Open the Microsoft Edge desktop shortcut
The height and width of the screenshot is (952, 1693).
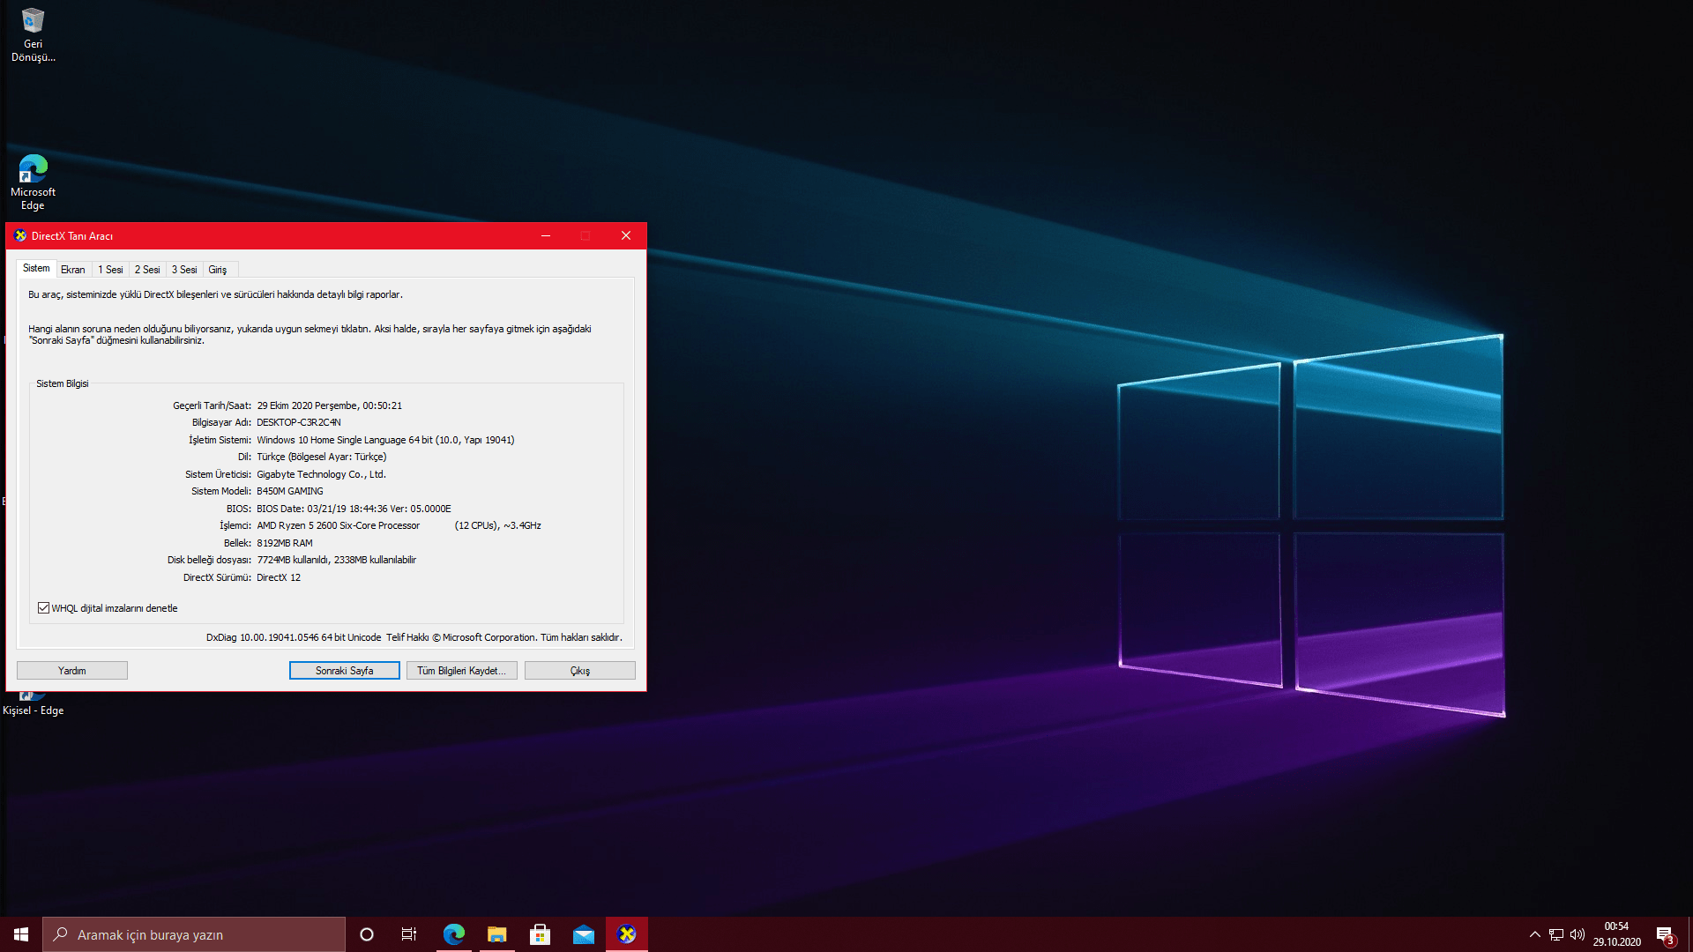click(x=33, y=182)
